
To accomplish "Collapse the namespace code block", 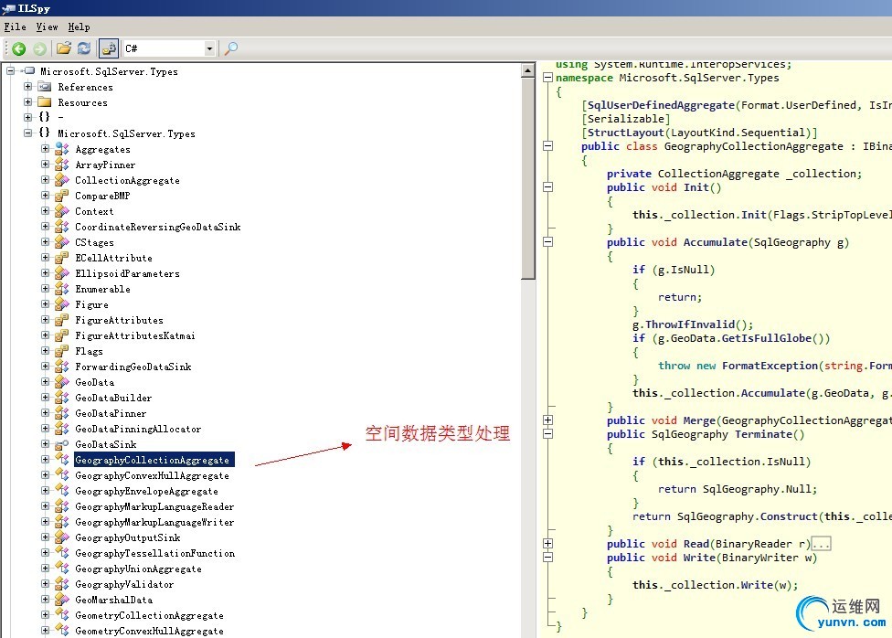I will coord(547,78).
